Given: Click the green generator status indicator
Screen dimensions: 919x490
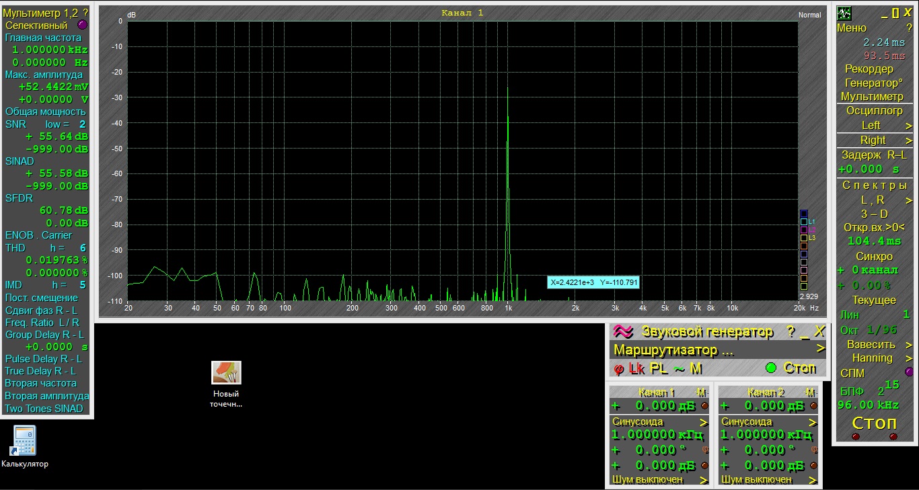Looking at the screenshot, I should pyautogui.click(x=771, y=368).
